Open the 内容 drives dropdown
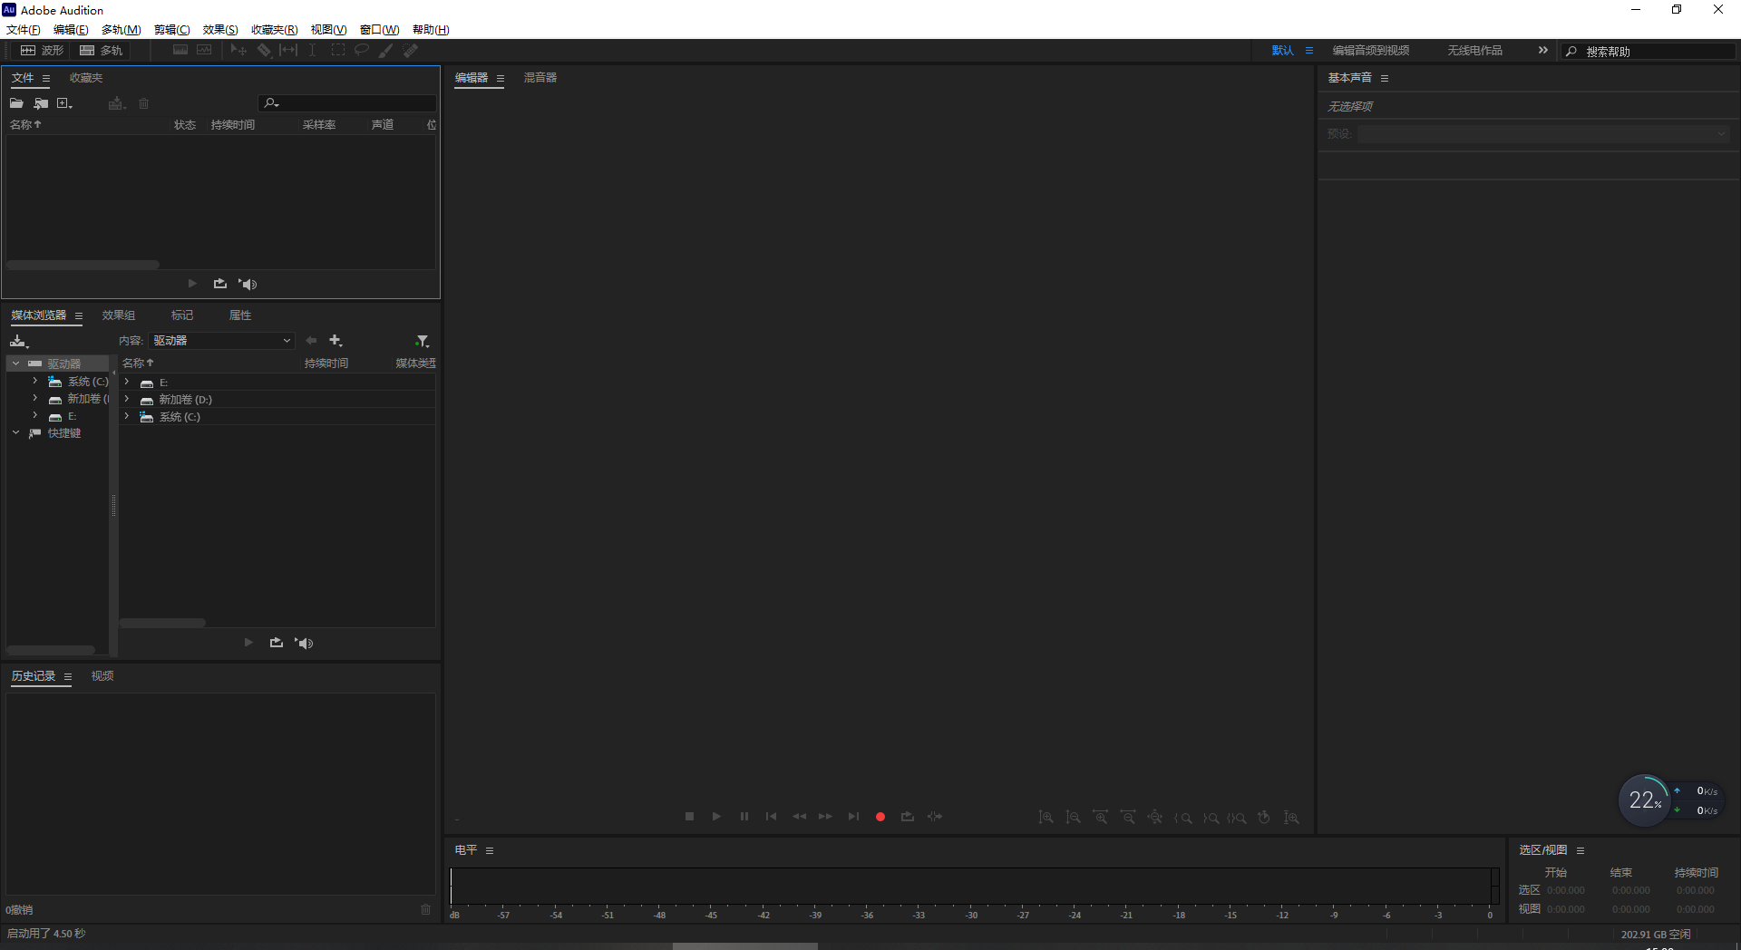Screen dimensions: 1741x950 point(222,341)
